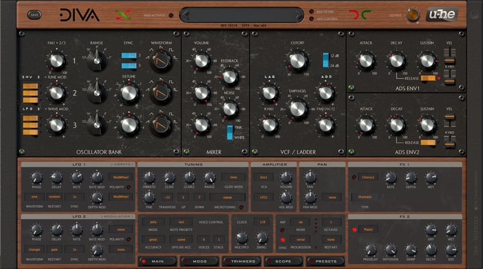Switch to the MODS tab
Viewport: 483px width, 269px height.
click(x=199, y=261)
